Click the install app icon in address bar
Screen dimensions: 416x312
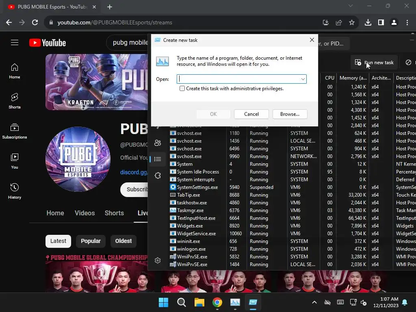click(x=326, y=23)
